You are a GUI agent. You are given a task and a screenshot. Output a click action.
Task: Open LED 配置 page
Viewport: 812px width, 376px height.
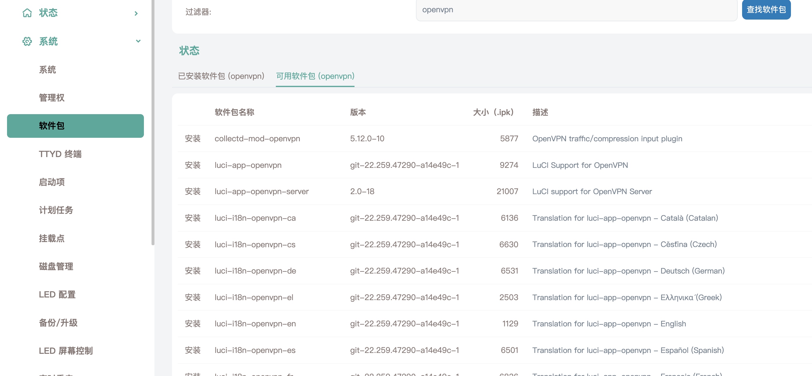pos(57,294)
